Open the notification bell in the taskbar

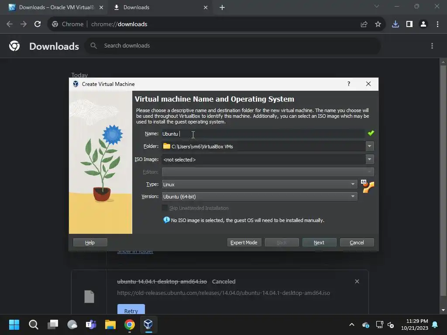point(435,325)
